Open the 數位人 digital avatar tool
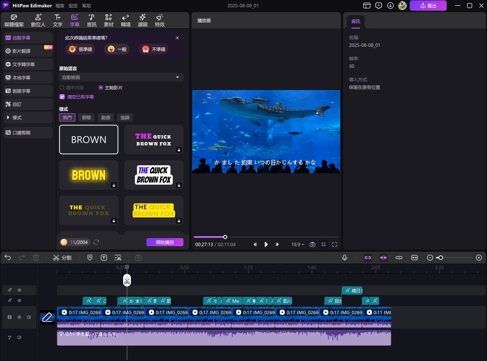This screenshot has width=487, height=361. point(38,21)
